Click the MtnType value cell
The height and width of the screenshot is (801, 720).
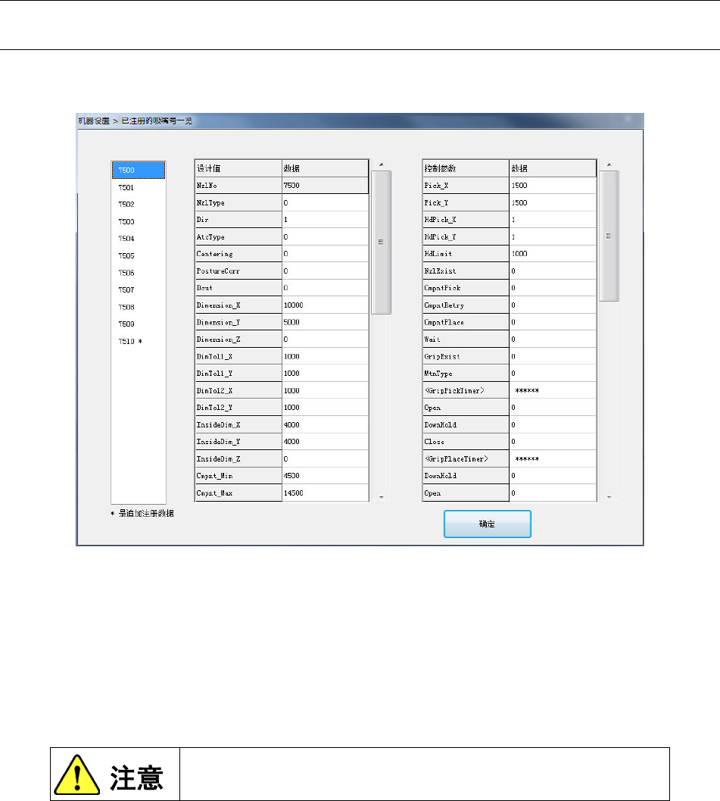[553, 374]
